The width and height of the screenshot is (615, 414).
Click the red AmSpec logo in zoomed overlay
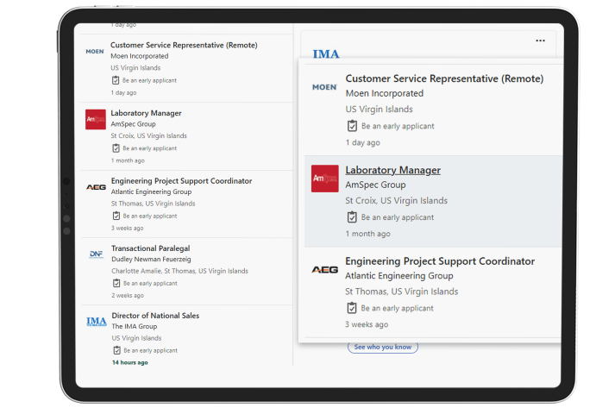[x=325, y=179]
